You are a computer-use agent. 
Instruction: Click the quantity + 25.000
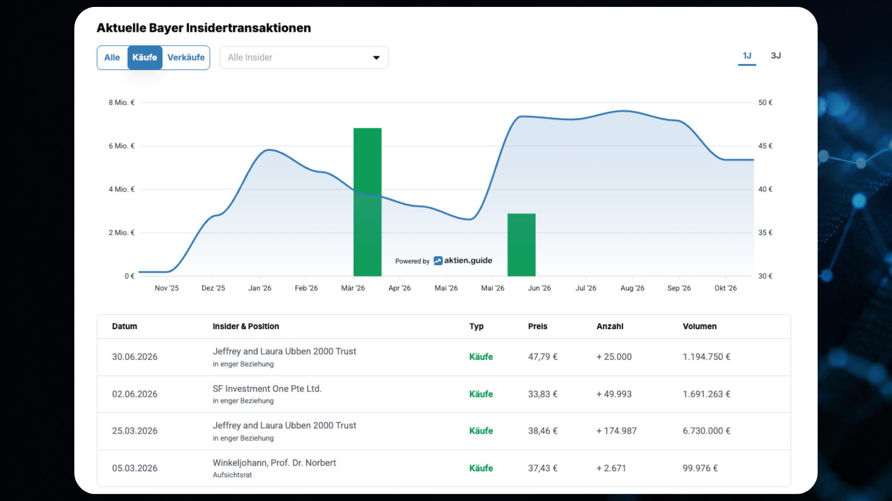614,357
